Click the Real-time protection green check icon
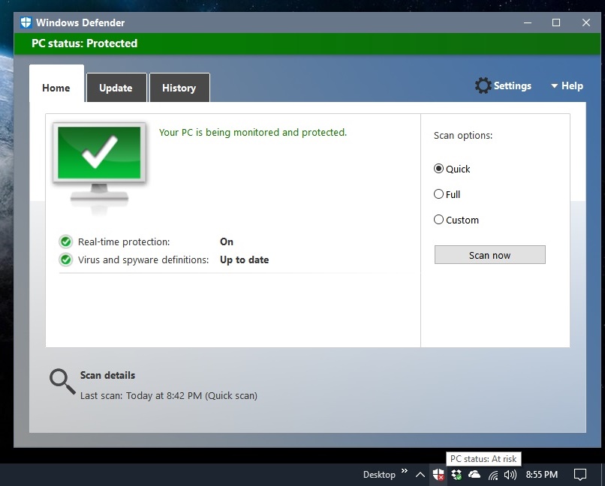Screen dimensions: 605x486 [x=65, y=241]
